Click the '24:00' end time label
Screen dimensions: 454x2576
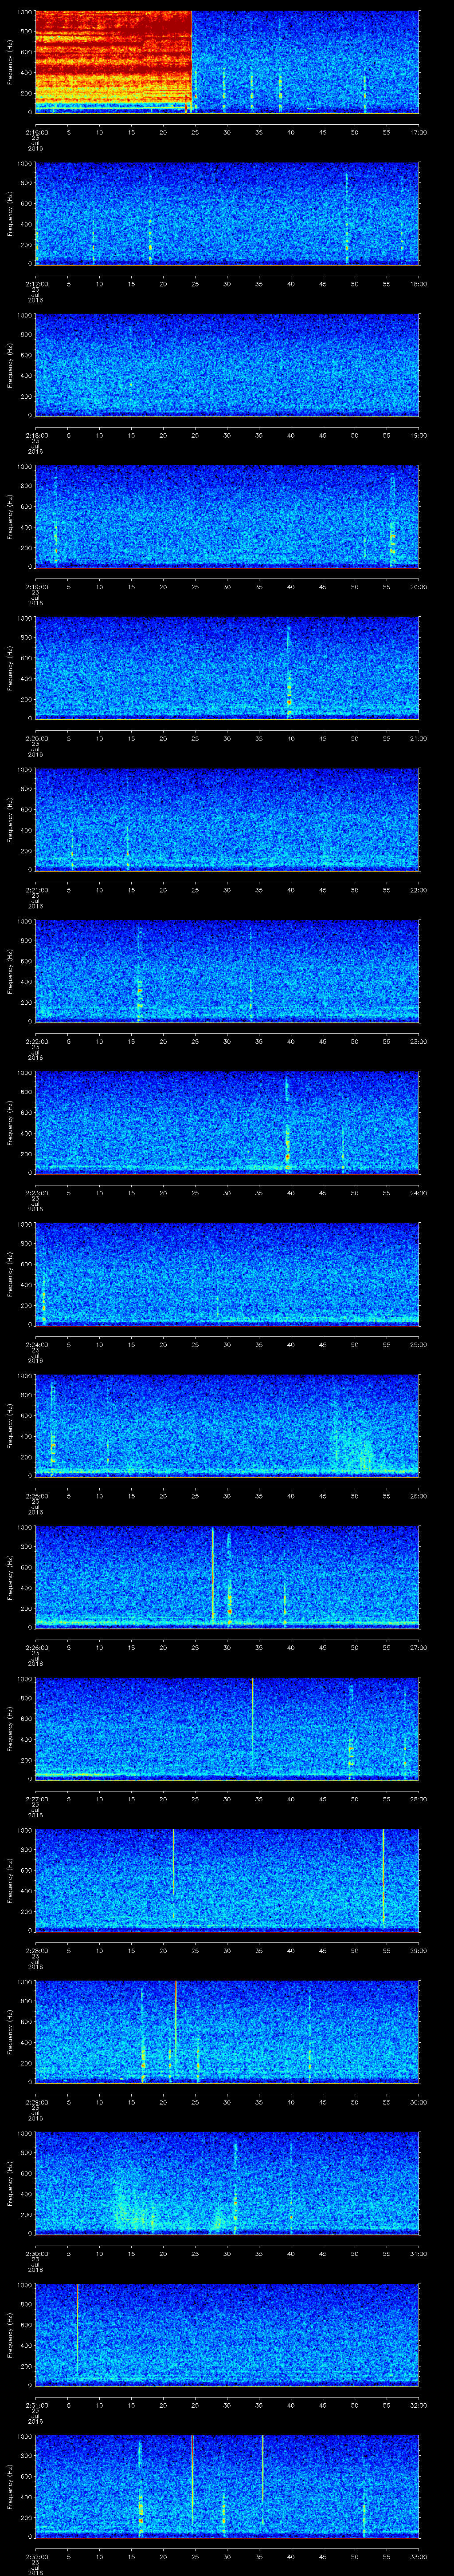(418, 1193)
